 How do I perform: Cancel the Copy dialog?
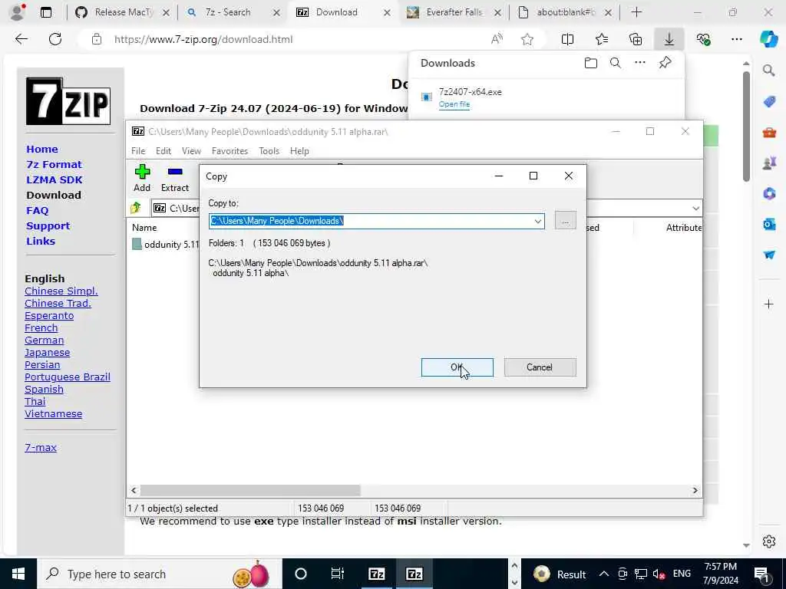click(x=540, y=367)
